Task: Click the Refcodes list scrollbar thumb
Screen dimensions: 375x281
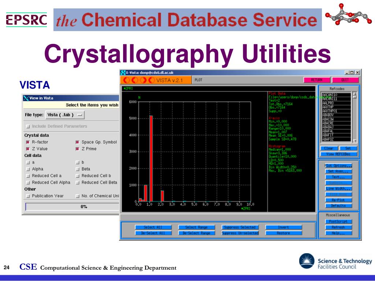Action: 354,97
